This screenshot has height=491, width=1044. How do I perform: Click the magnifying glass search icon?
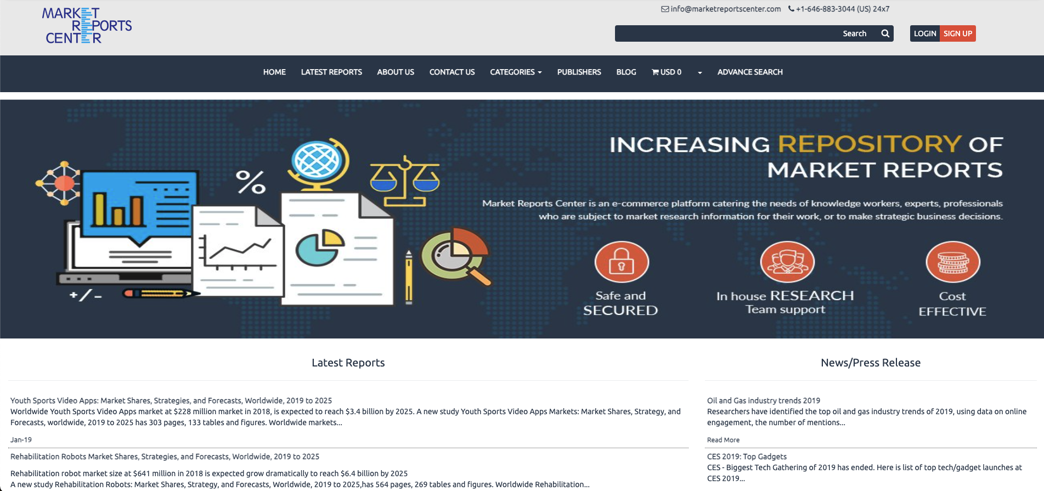pyautogui.click(x=885, y=33)
